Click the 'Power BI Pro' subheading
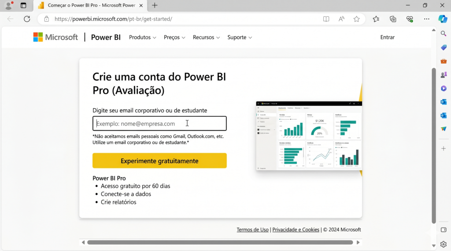This screenshot has height=251, width=451. click(x=109, y=178)
